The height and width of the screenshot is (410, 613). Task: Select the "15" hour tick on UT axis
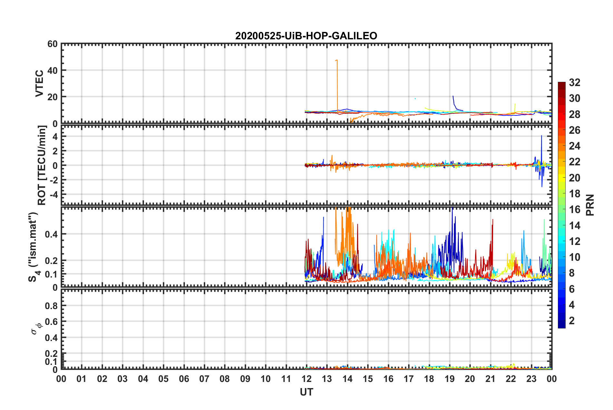pos(368,379)
